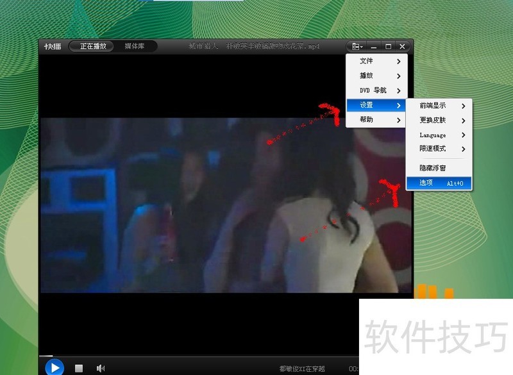513x375 pixels.
Task: Maximize the player window
Action: pyautogui.click(x=388, y=46)
